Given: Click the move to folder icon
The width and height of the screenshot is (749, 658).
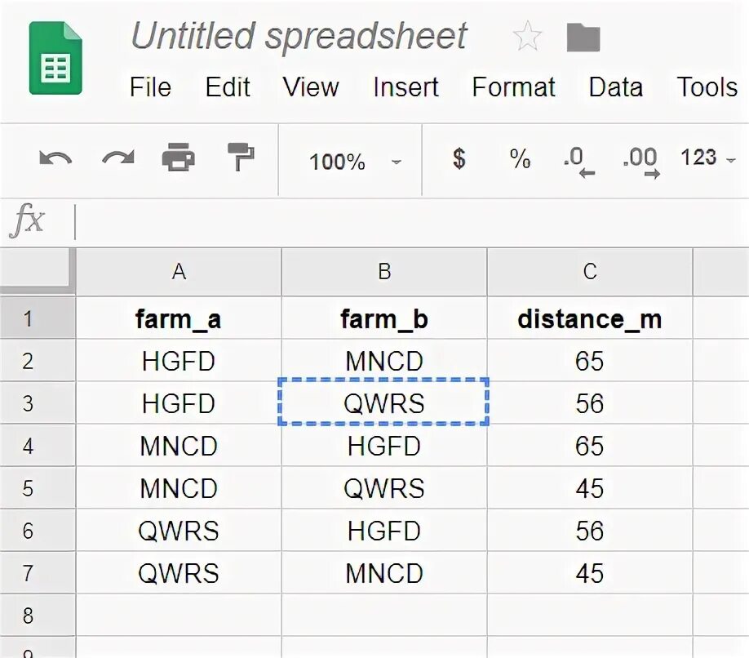Looking at the screenshot, I should 583,37.
